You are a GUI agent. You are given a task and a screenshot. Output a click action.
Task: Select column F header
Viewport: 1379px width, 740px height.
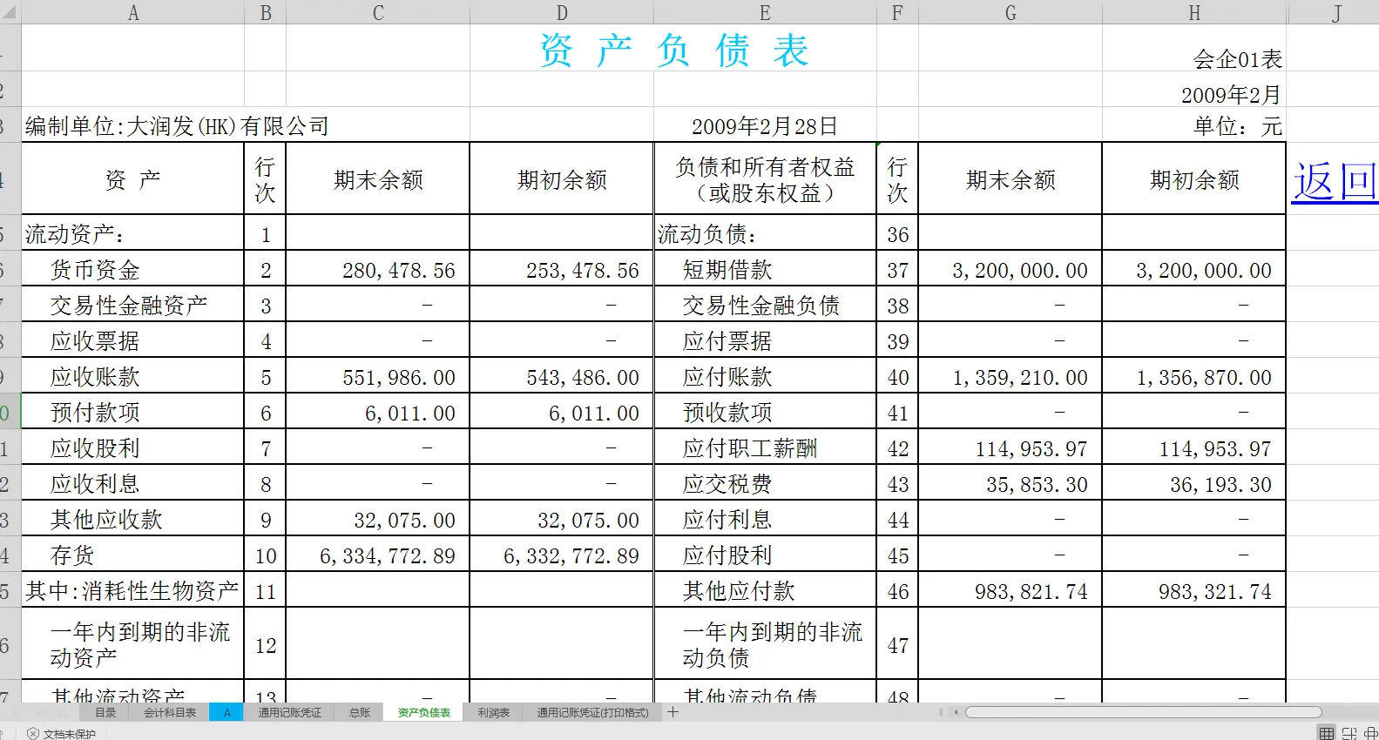coord(897,12)
